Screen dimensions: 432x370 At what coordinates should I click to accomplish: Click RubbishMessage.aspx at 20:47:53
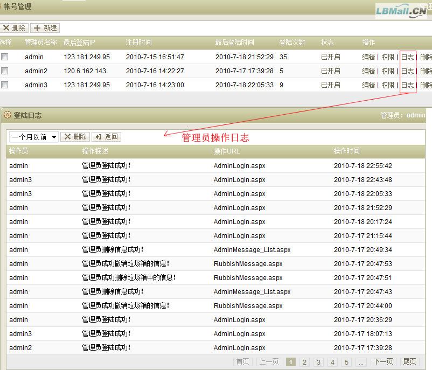click(x=248, y=264)
